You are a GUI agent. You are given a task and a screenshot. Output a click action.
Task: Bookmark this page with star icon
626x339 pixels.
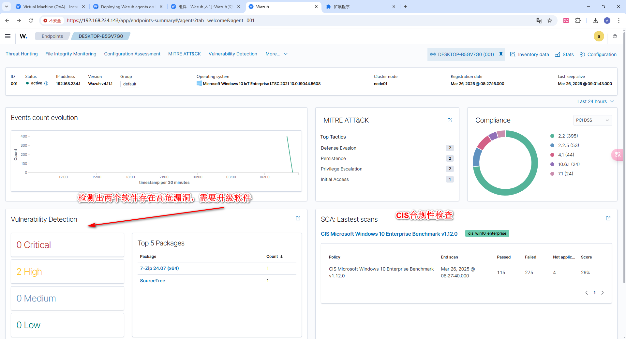550,21
